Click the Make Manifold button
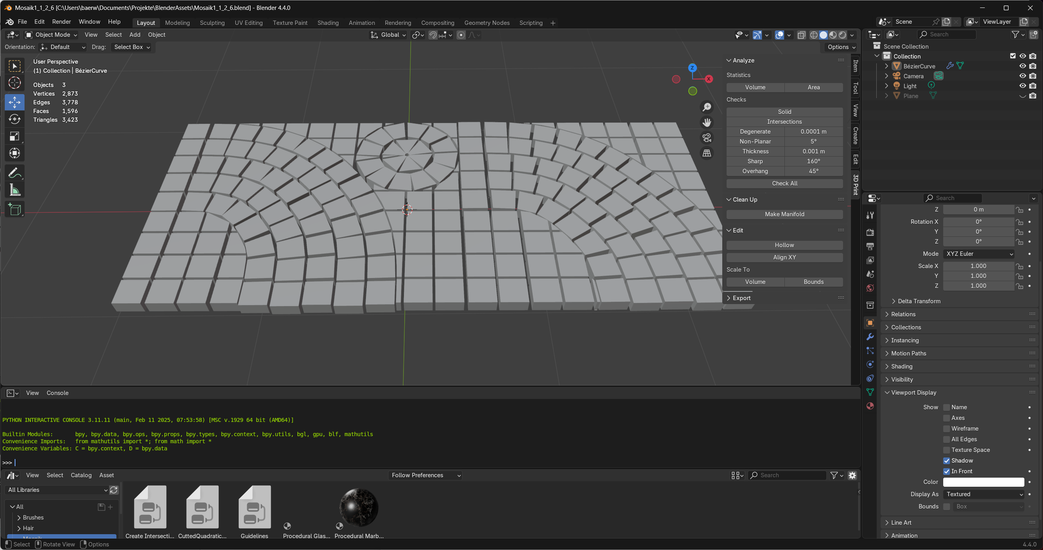Image resolution: width=1043 pixels, height=550 pixels. pyautogui.click(x=784, y=214)
